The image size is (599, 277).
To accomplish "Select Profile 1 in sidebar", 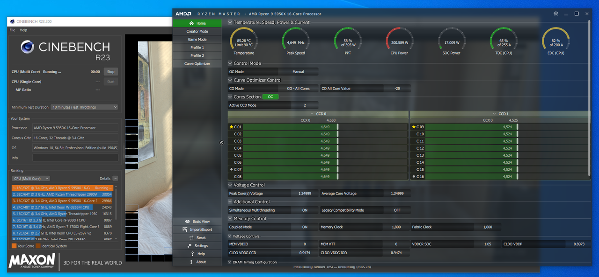I will pyautogui.click(x=197, y=48).
